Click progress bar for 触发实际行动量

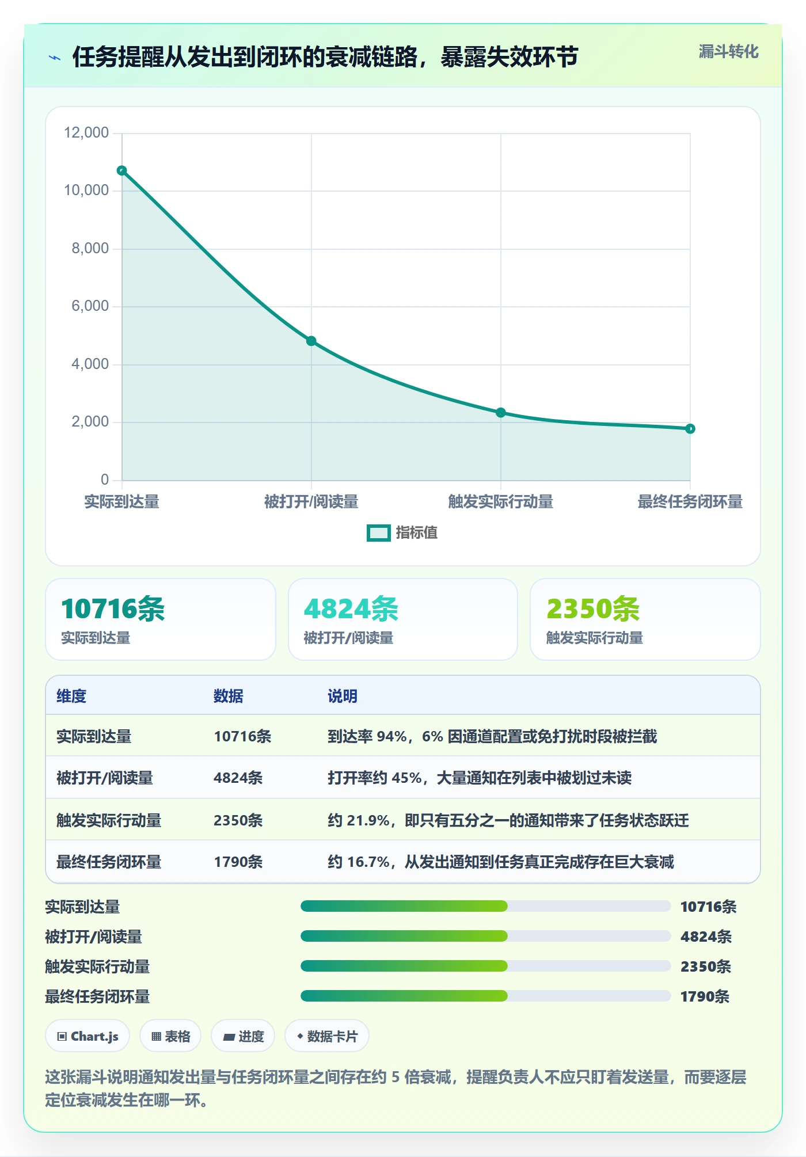[485, 966]
